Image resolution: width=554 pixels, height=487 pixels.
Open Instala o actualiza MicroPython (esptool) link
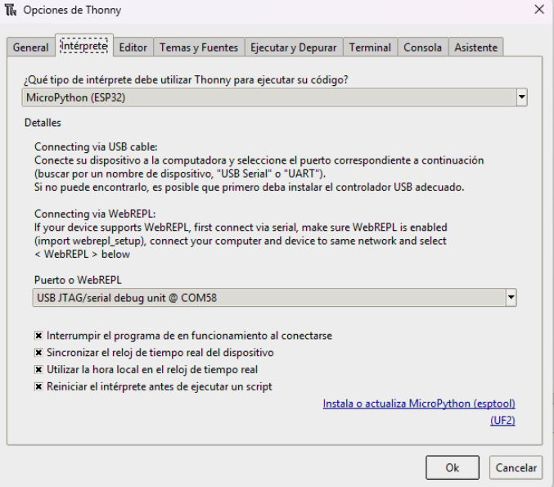tap(419, 404)
